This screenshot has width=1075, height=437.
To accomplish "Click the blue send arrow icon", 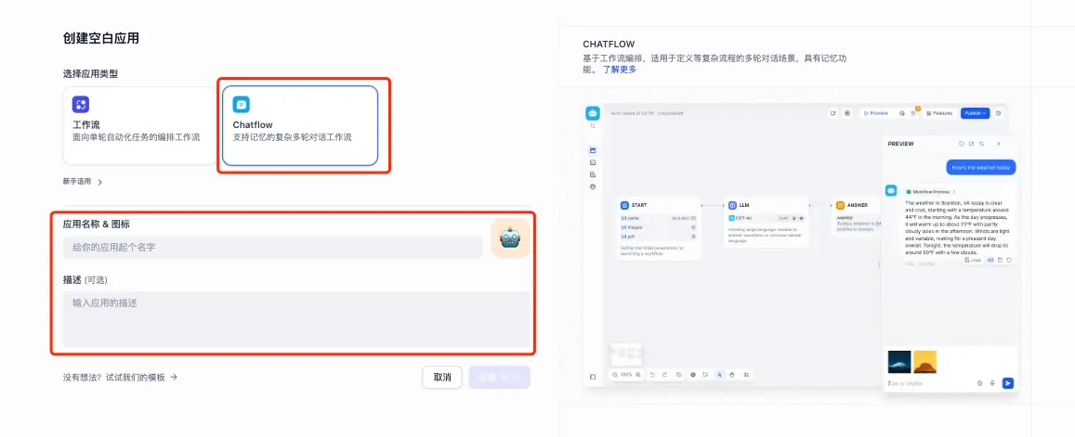I will 1008,382.
